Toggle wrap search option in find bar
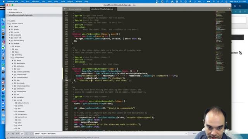The image size is (248, 139). coord(22,134)
